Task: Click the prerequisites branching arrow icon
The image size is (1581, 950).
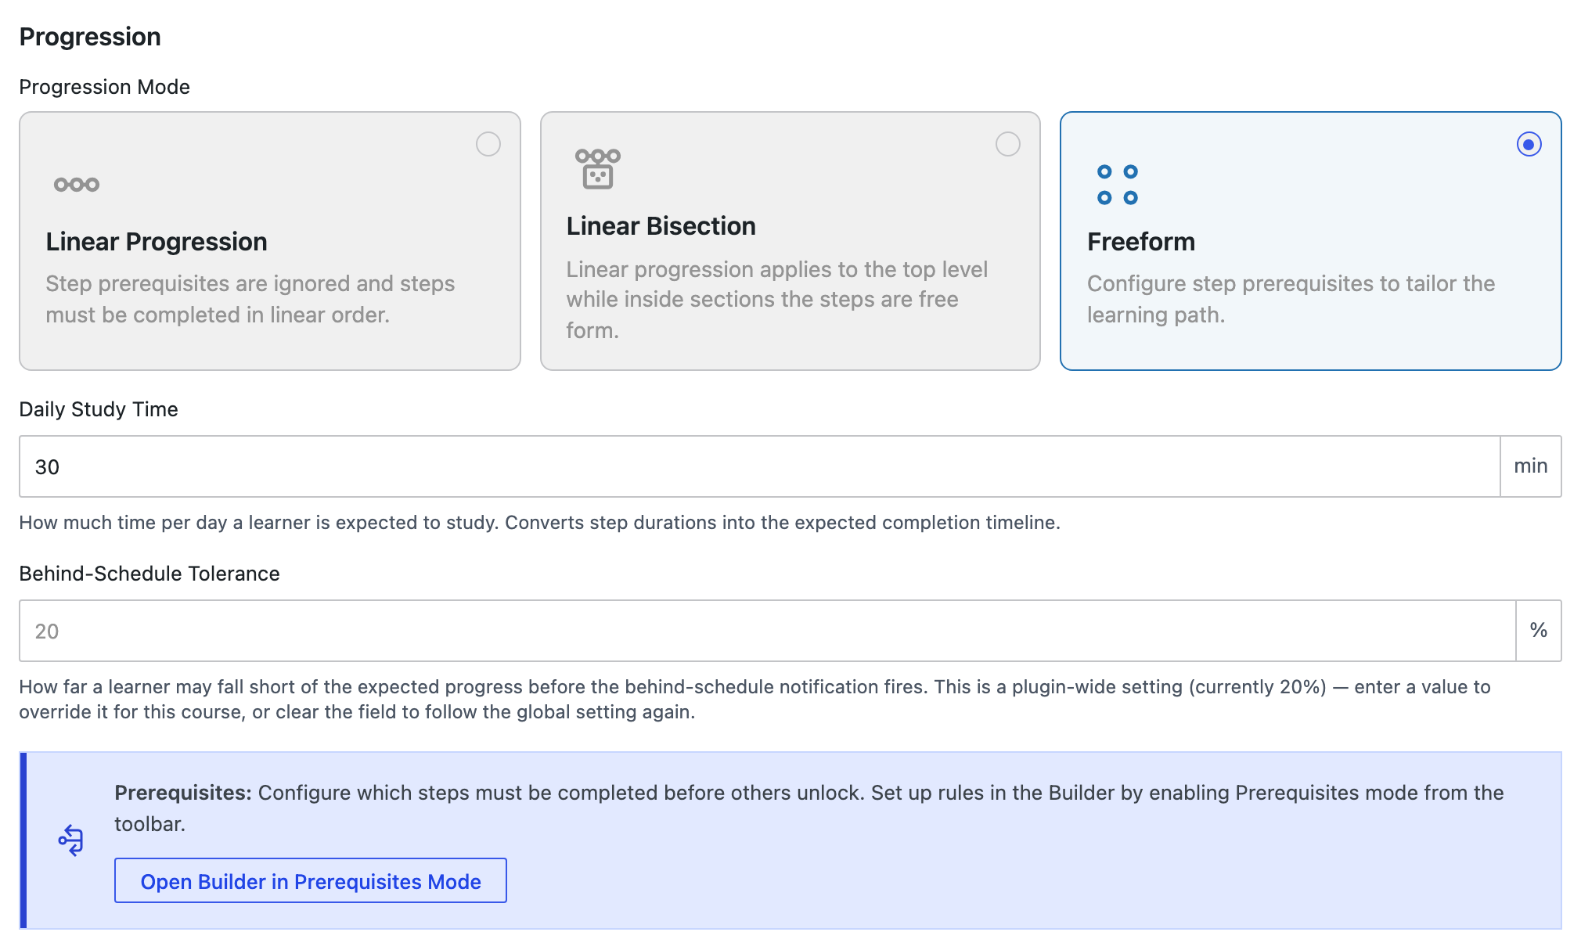Action: click(70, 840)
